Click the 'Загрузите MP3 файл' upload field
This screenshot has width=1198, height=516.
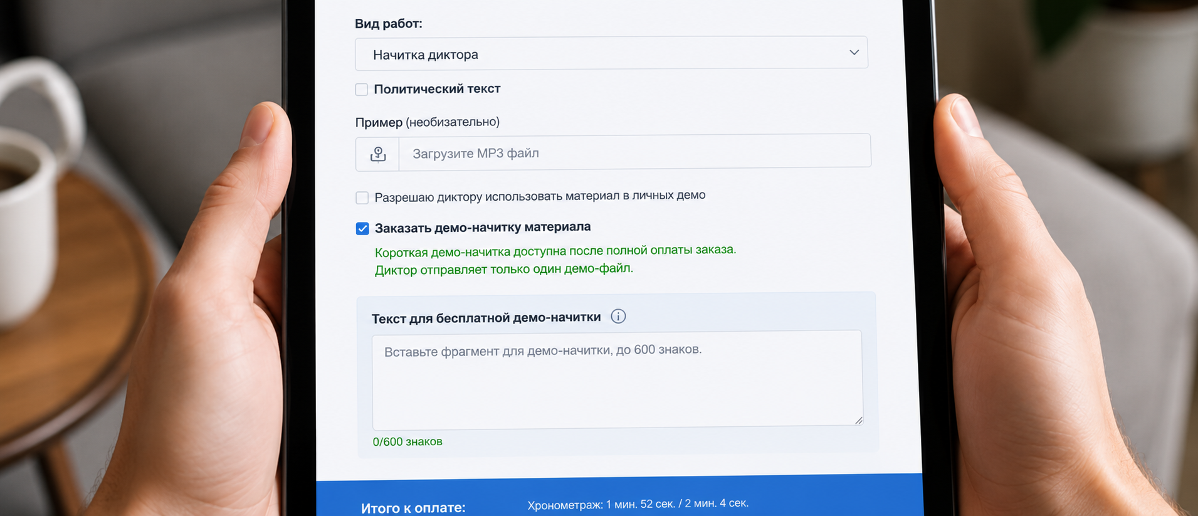(634, 152)
